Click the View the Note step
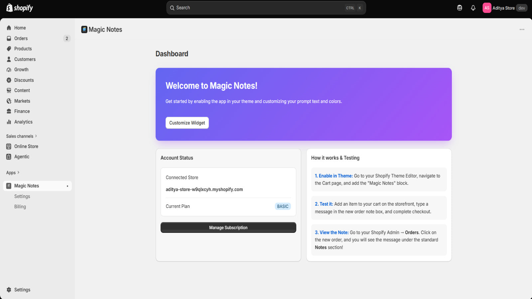The width and height of the screenshot is (532, 299). tap(379, 240)
